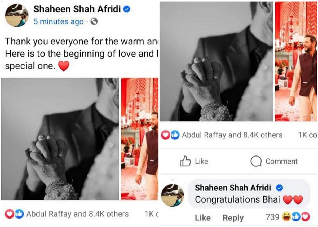318x227 pixels.
Task: Open the red wedding stage photo in right post
Action: click(296, 61)
